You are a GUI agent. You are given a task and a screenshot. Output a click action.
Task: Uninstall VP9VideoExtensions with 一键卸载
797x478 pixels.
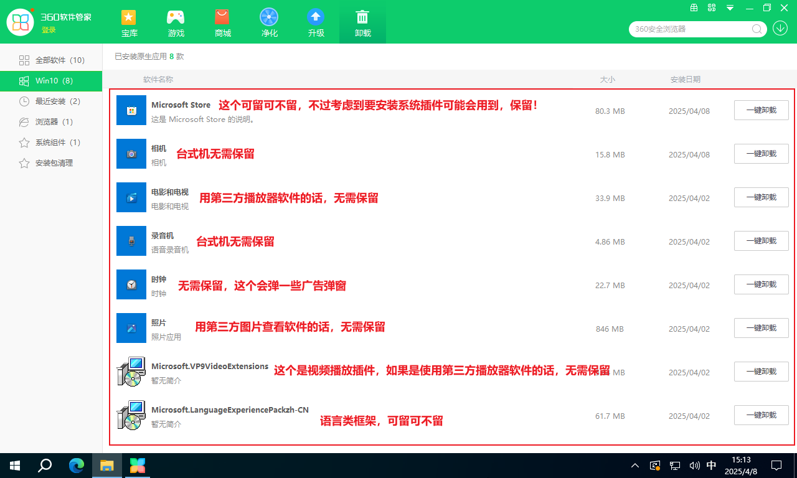coord(761,372)
